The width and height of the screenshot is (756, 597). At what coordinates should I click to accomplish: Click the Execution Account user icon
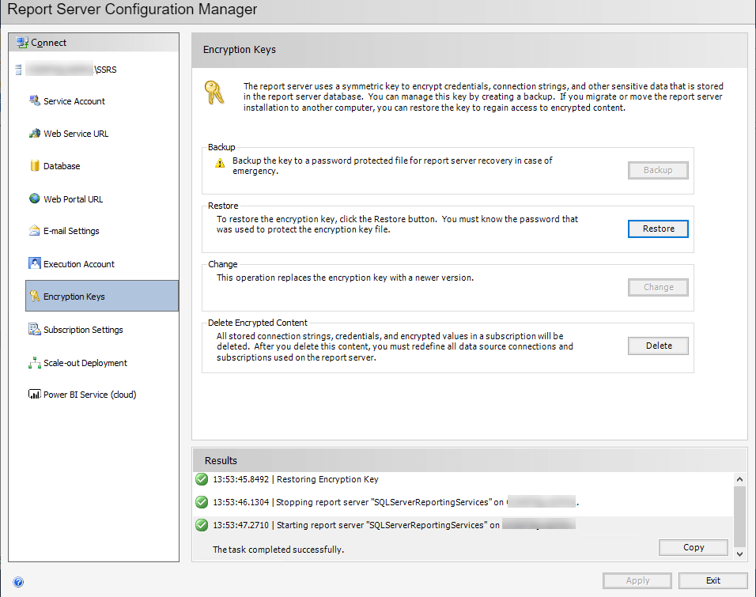(34, 263)
